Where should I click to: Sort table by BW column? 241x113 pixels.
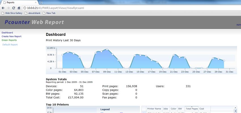[x=181, y=109]
